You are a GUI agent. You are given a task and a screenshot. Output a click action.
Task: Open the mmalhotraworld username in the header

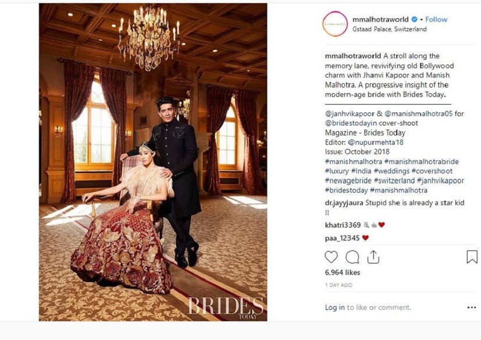[380, 19]
